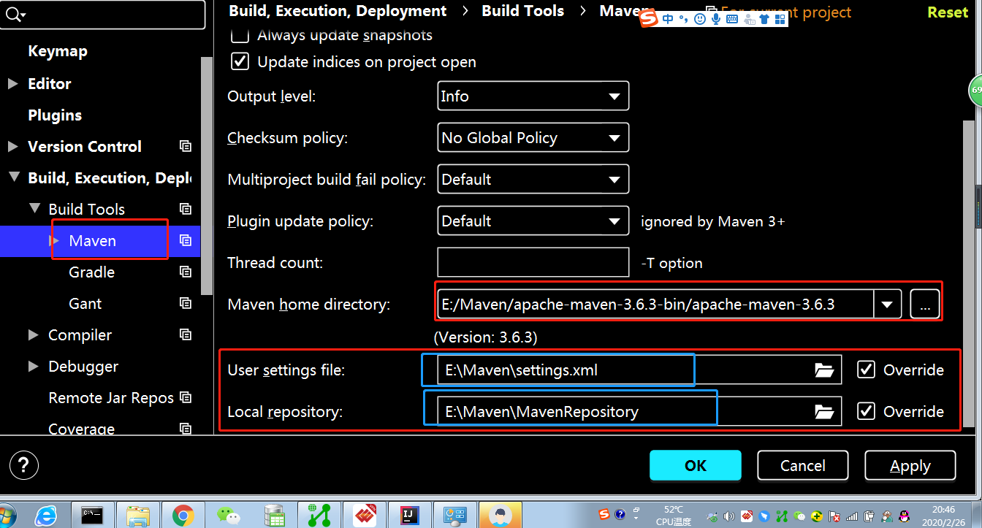Click the taskbar clock showing 20:46
This screenshot has width=982, height=528.
pyautogui.click(x=943, y=510)
